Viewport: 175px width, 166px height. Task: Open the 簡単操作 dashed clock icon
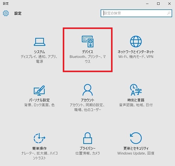40,138
